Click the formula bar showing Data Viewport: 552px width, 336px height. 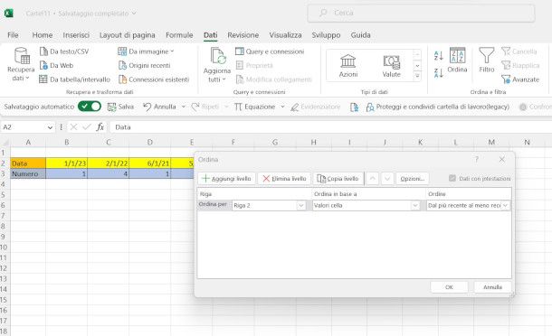click(x=330, y=127)
